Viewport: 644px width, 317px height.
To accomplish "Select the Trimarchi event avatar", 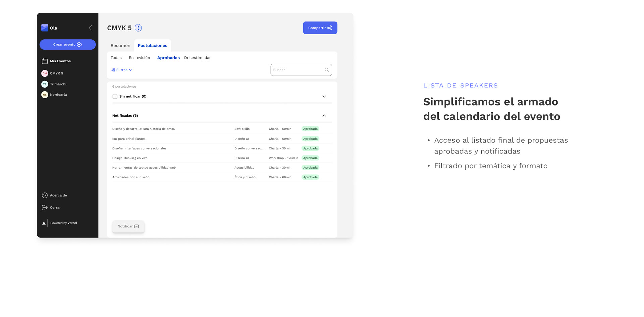I will (x=45, y=84).
